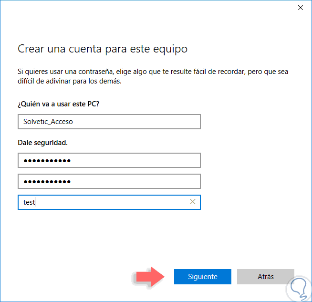
Task: Select the second masked confirm-password field
Action: point(109,181)
